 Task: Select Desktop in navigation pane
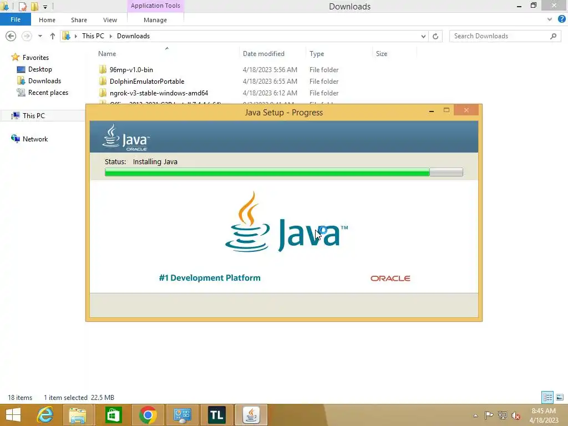coord(40,69)
